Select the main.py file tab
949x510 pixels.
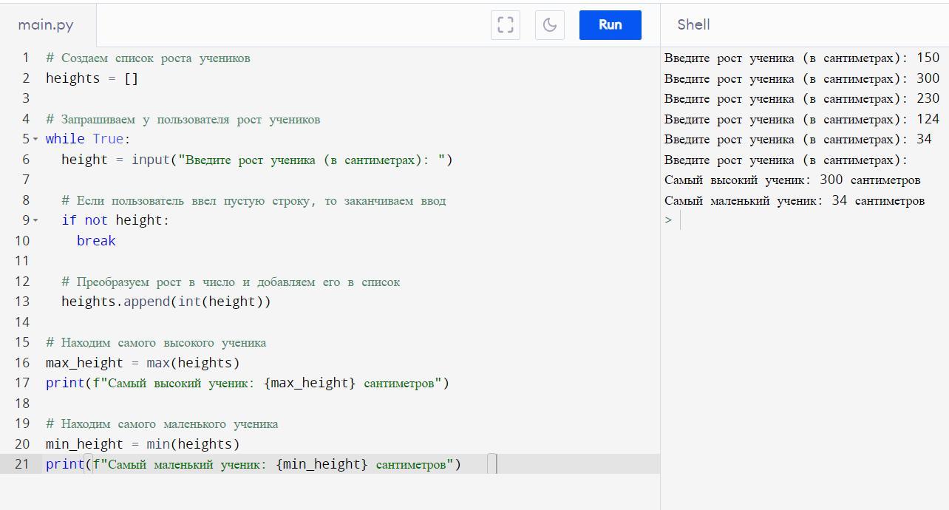point(46,24)
